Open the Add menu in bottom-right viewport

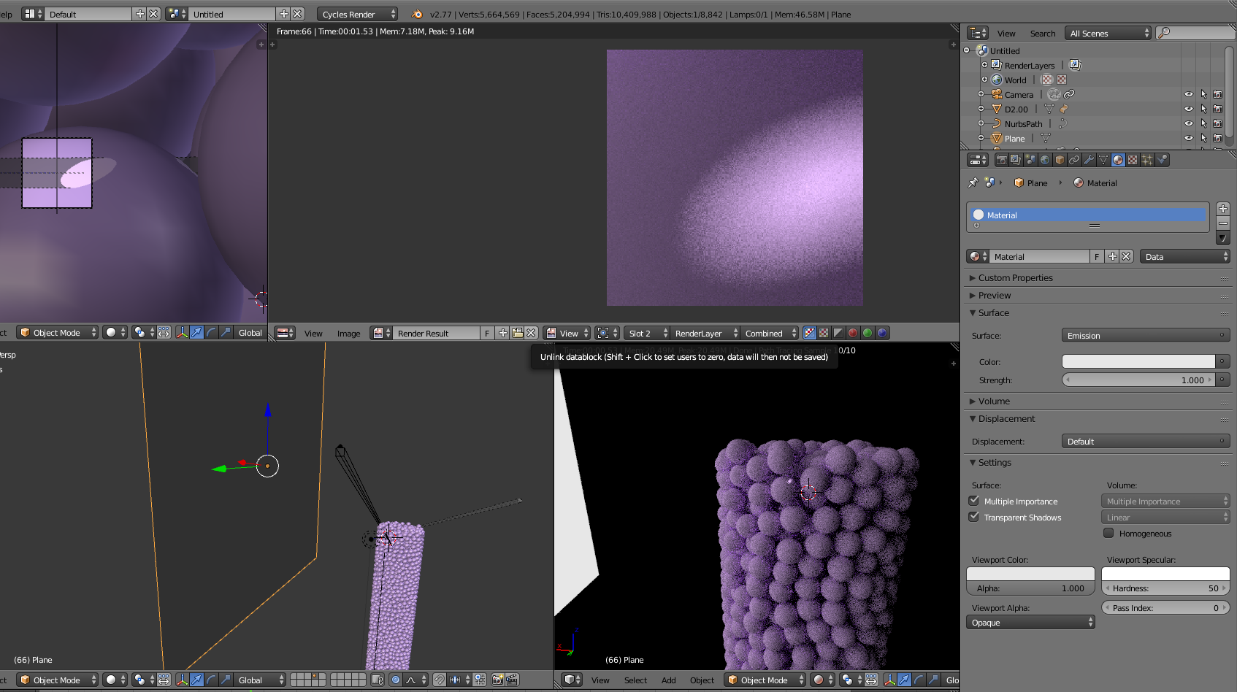coord(668,680)
